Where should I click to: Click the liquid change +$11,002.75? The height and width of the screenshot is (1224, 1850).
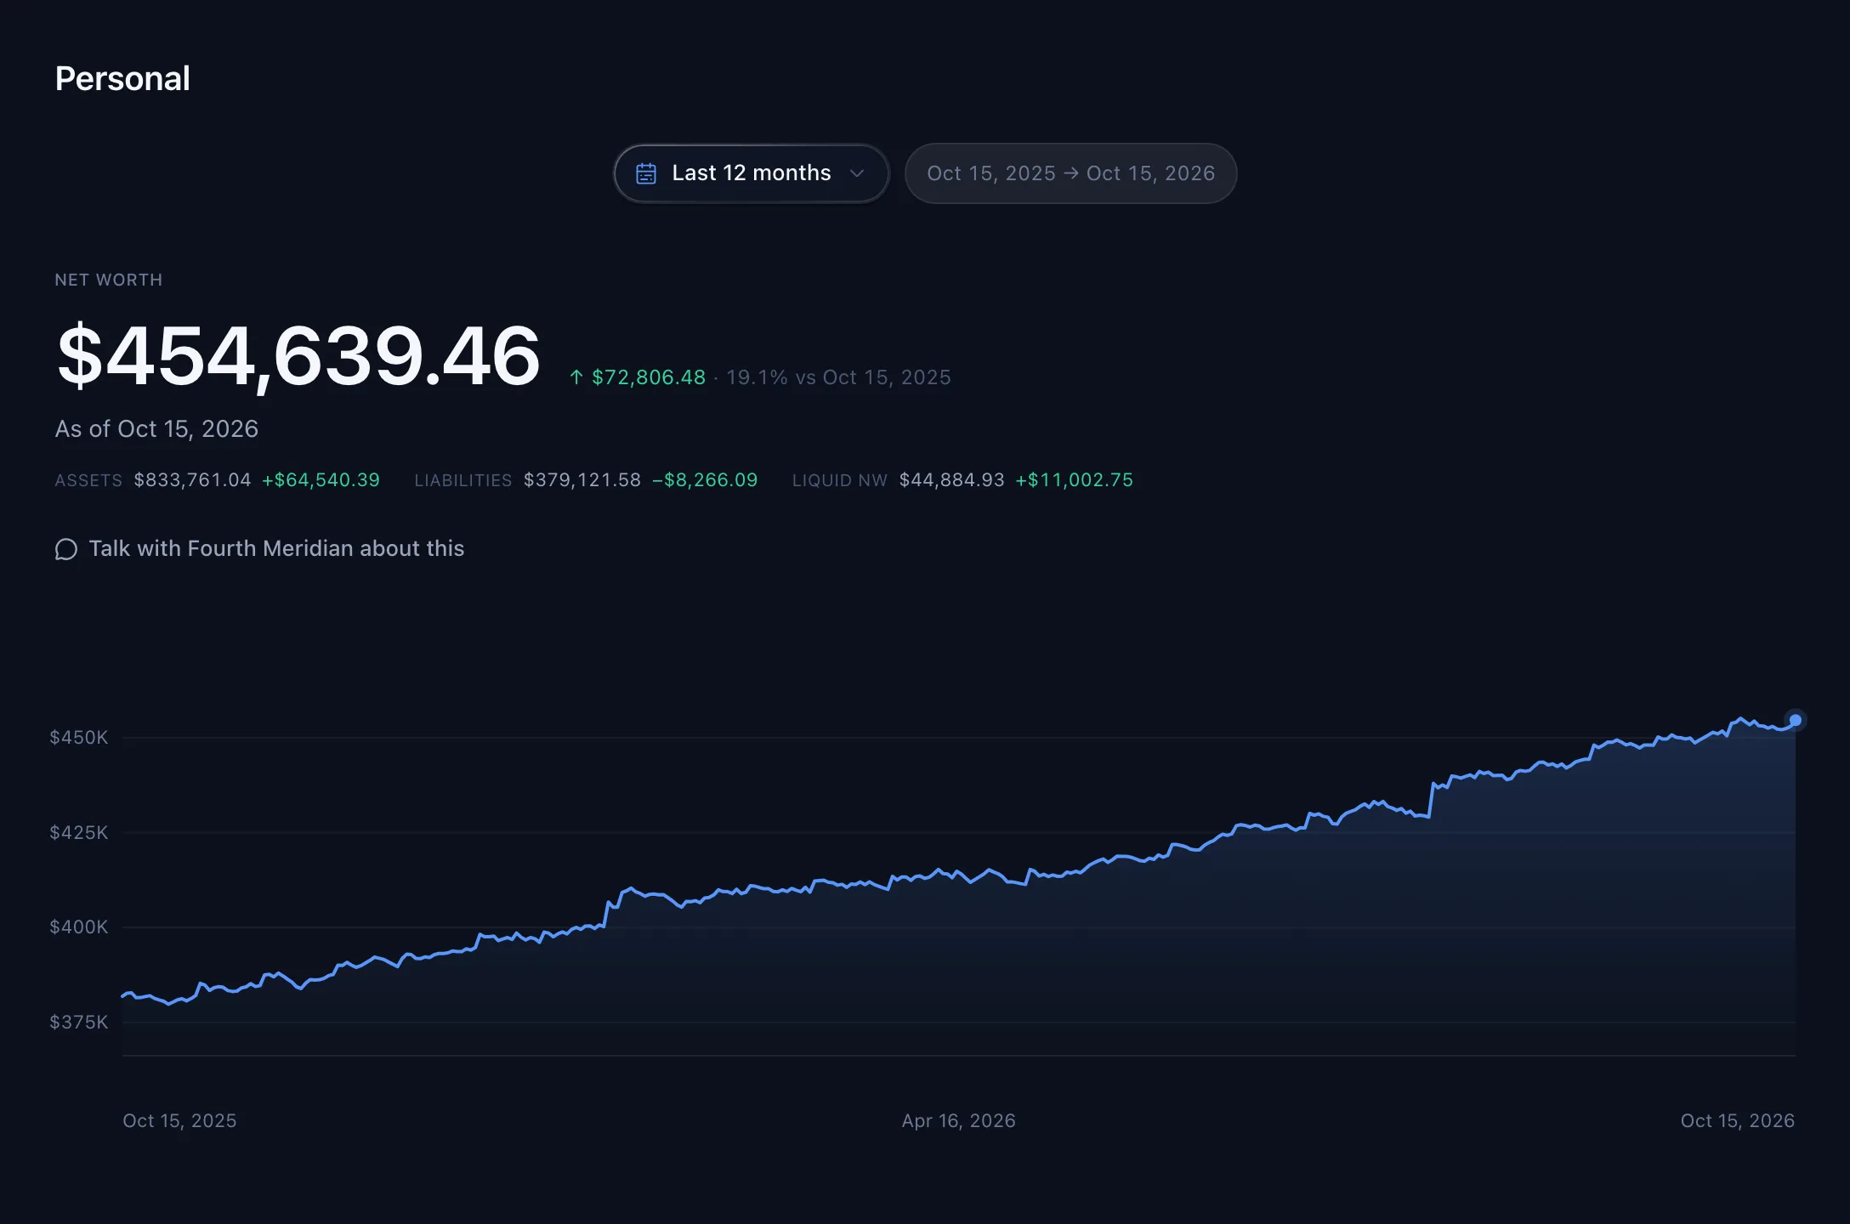coord(1075,480)
